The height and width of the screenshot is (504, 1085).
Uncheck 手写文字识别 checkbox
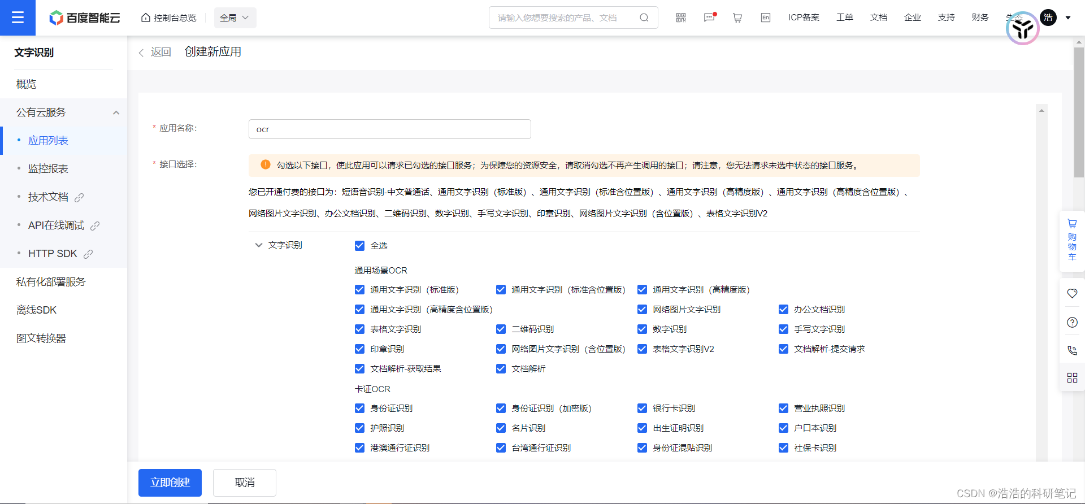click(x=783, y=329)
